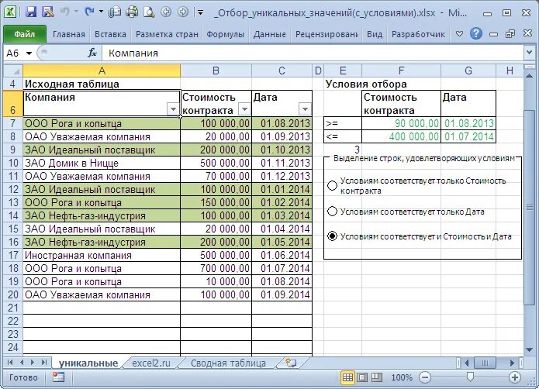Viewport: 539px width, 389px height.
Task: Open the Разметка страницы ribbon tab
Action: (167, 34)
